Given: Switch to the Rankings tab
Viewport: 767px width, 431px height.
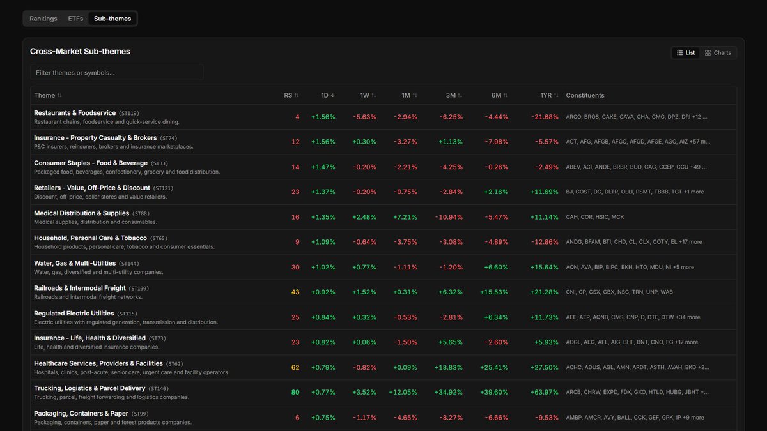Looking at the screenshot, I should tap(43, 19).
